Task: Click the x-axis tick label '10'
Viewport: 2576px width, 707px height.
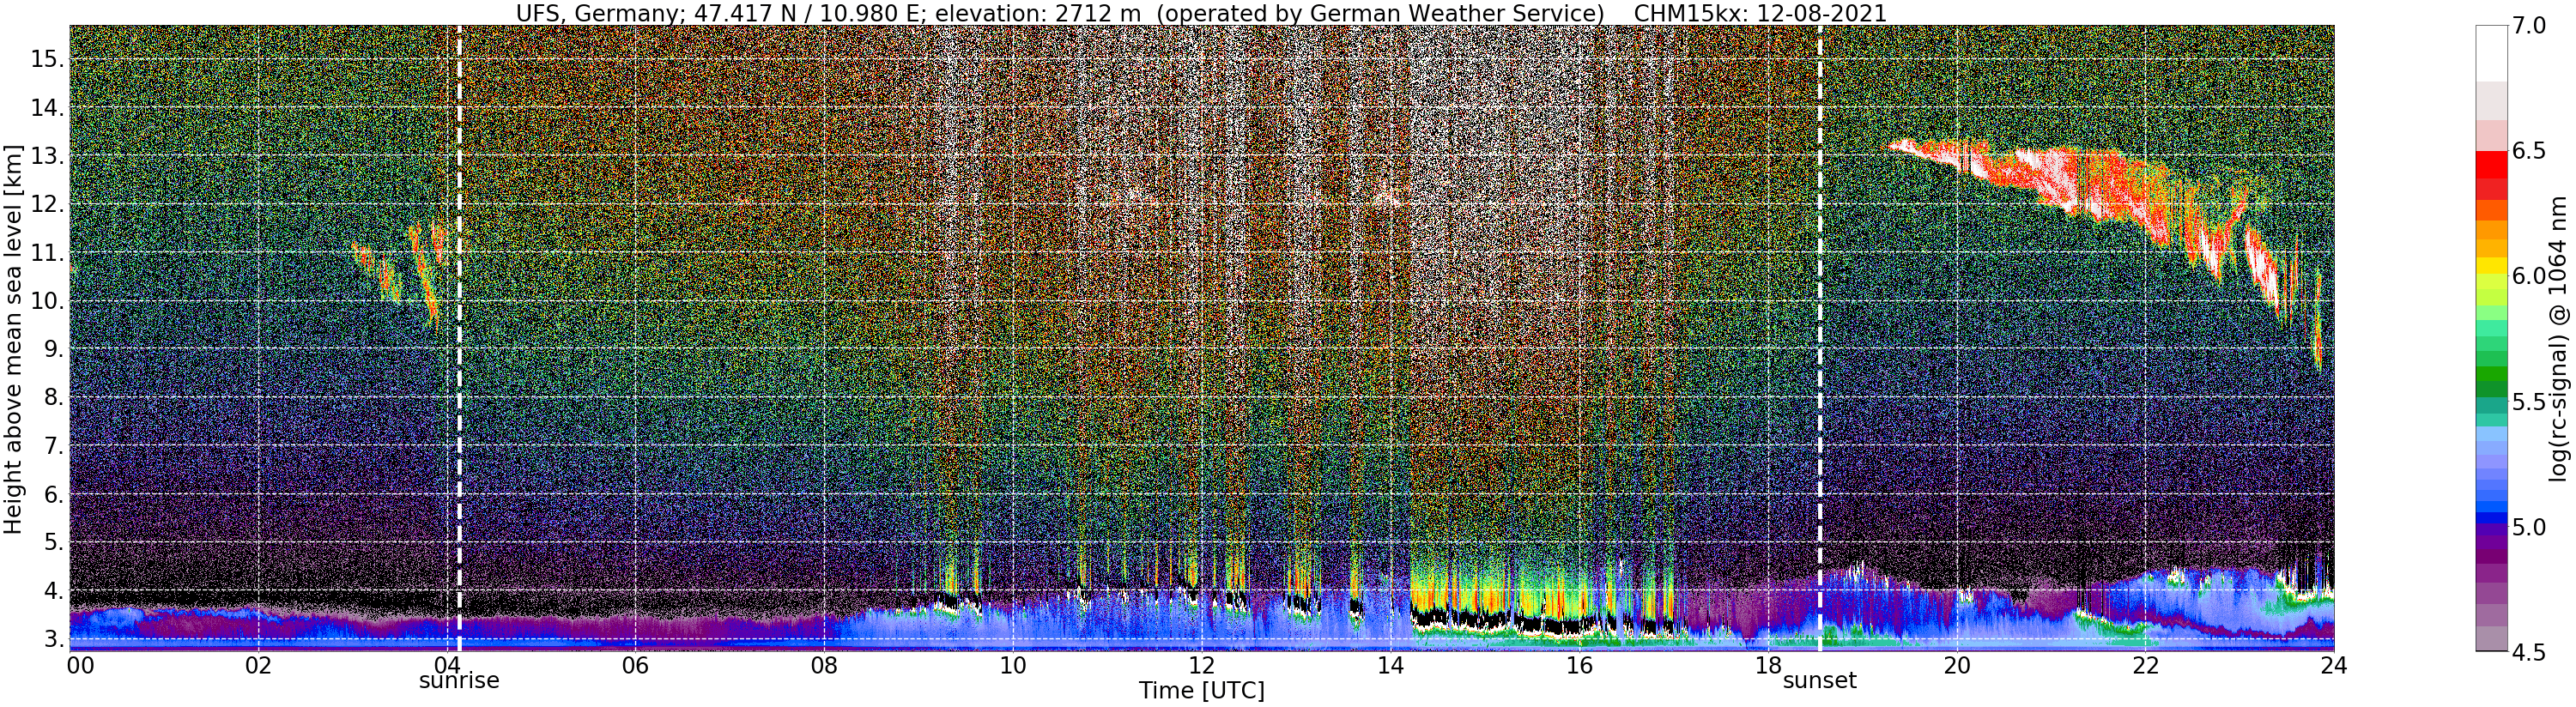Action: coord(1013,665)
